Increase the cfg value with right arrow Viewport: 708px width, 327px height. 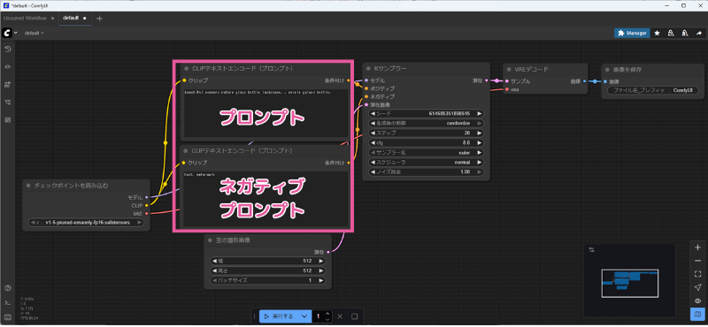click(479, 143)
